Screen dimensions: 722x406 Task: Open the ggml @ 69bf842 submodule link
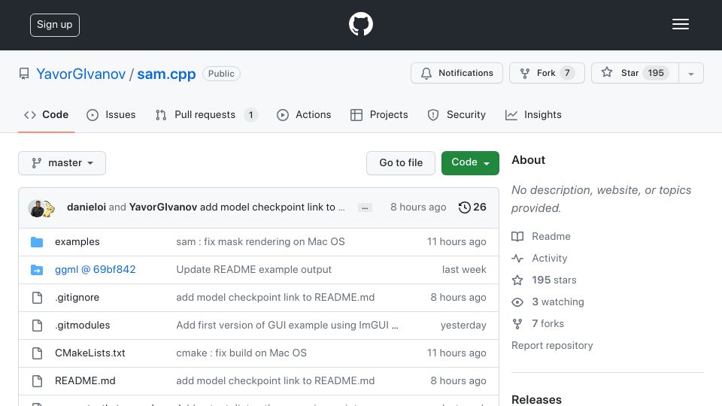[x=96, y=269]
